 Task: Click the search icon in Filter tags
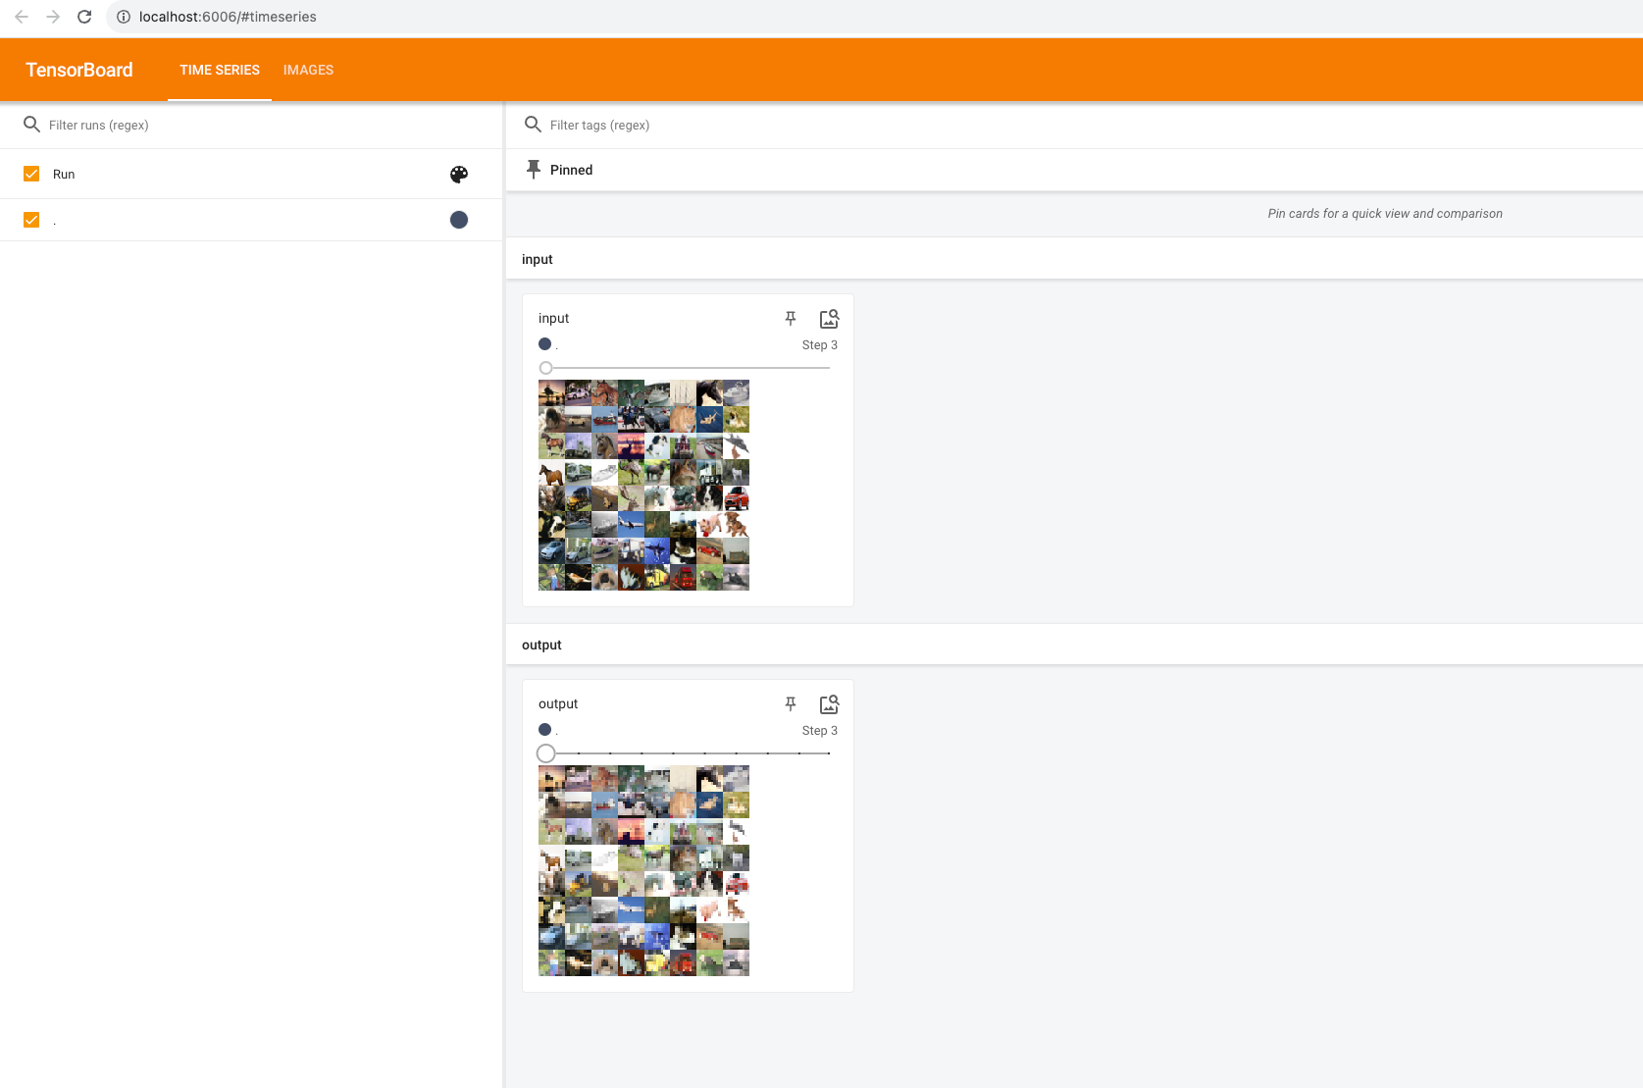pyautogui.click(x=533, y=125)
